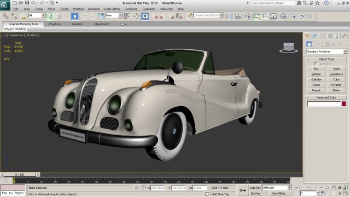This screenshot has width=350, height=197.
Task: Click the Unlink Selection icon
Action: [x=14, y=16]
